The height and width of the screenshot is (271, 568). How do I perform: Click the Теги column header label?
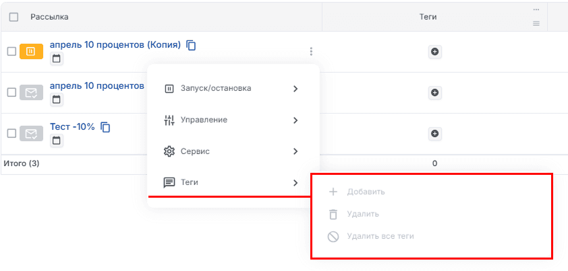428,17
